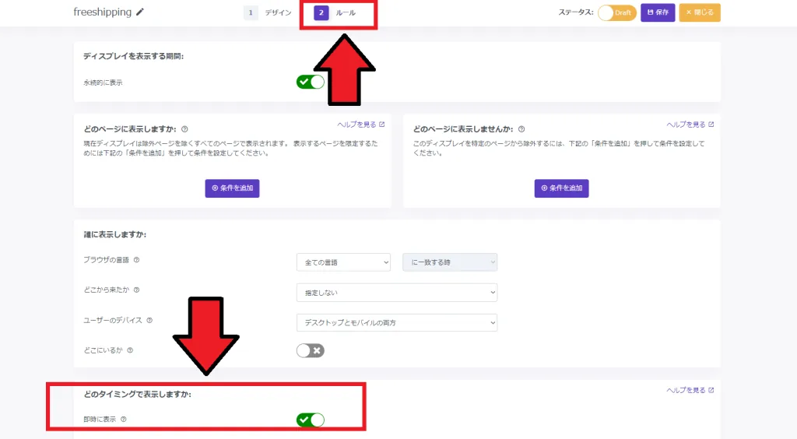Toggle the Draft status switch
Viewport: 797px width, 439px height.
pos(617,12)
